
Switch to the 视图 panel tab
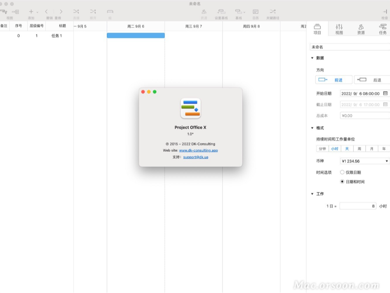pos(339,28)
